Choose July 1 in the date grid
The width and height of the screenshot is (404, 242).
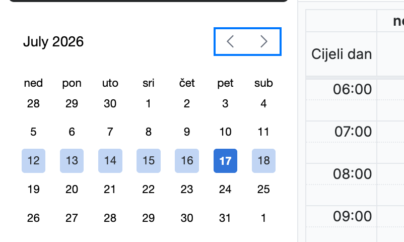click(x=149, y=104)
